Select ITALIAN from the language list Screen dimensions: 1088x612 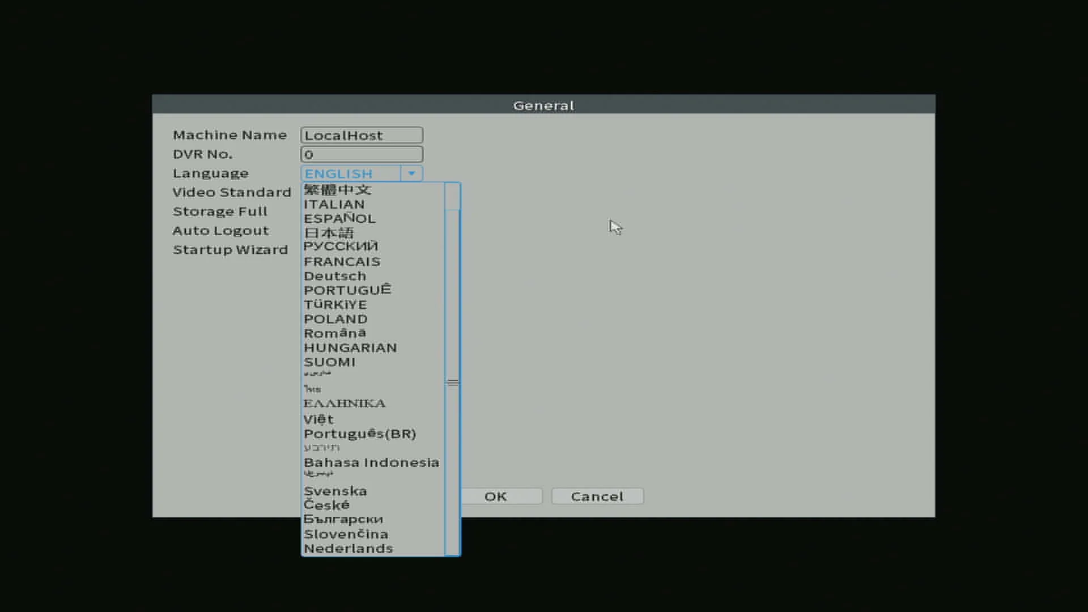tap(334, 205)
